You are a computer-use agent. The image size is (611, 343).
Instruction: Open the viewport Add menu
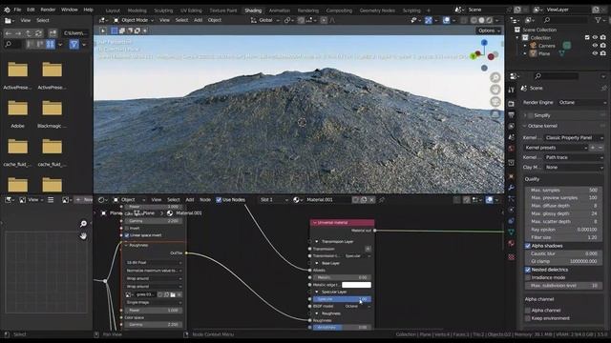(198, 20)
